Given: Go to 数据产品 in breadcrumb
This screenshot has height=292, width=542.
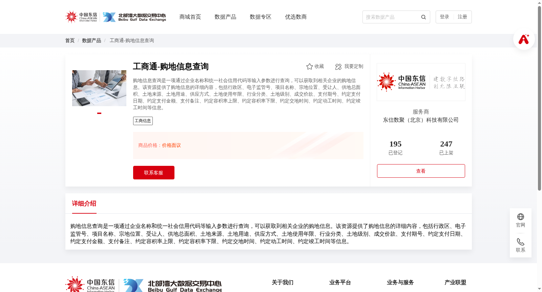Looking at the screenshot, I should (x=91, y=41).
